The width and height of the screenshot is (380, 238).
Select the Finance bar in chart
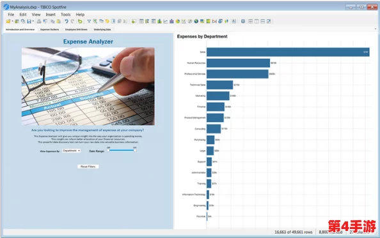(216, 107)
